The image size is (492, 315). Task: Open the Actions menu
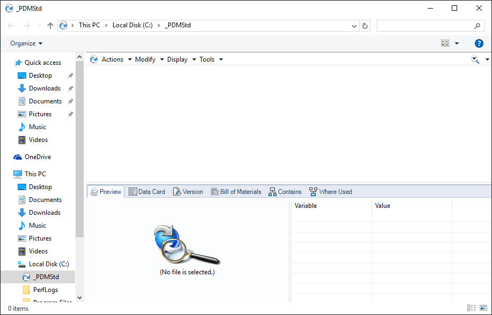(x=116, y=59)
